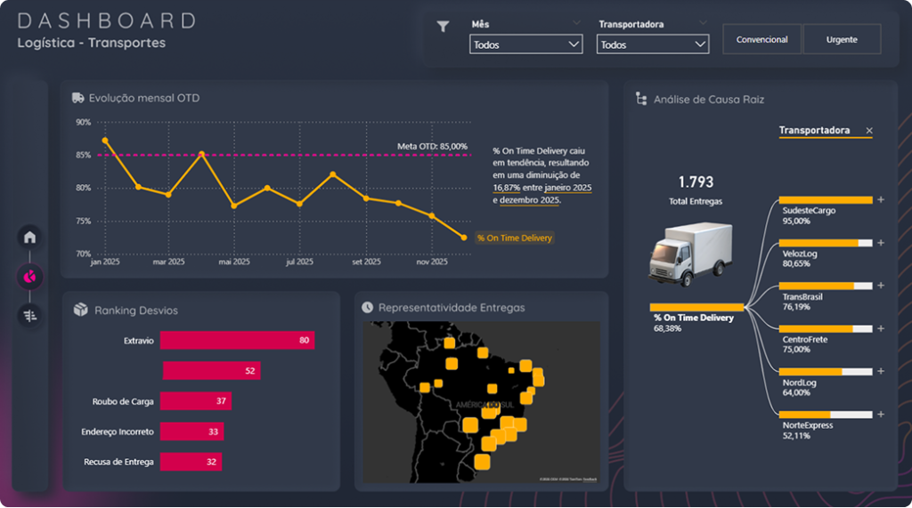Viewport: 912px width, 508px height.
Task: Click the % On Time Delivery series label
Action: (515, 238)
